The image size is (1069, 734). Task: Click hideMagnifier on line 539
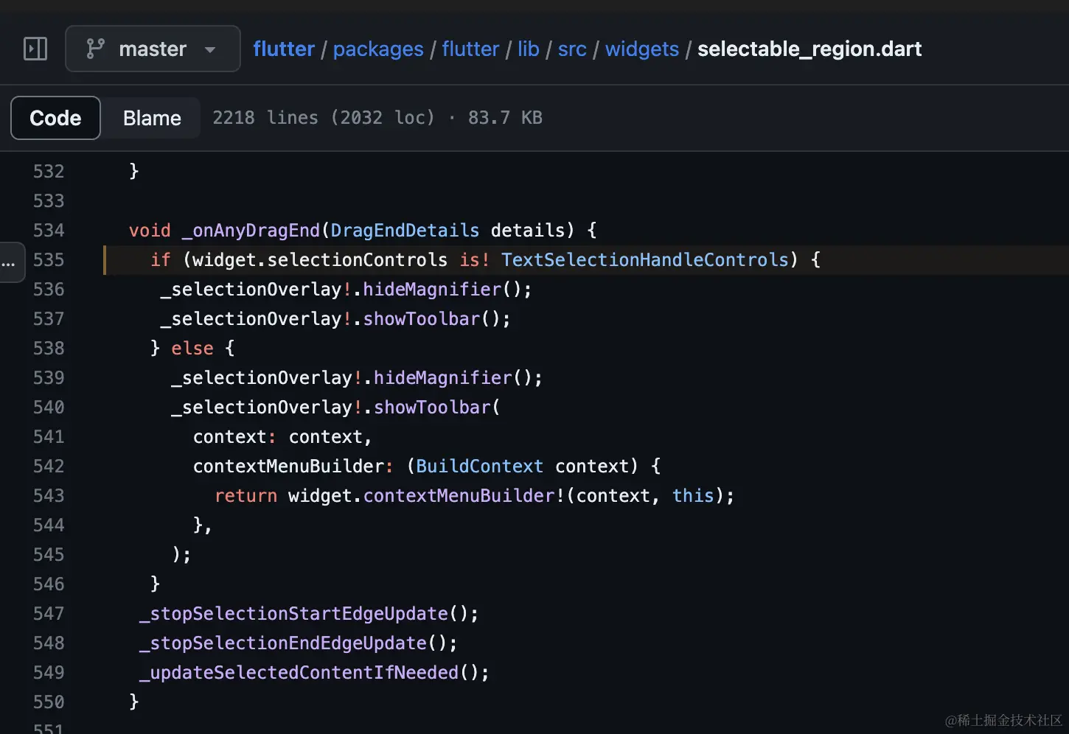[x=442, y=378]
